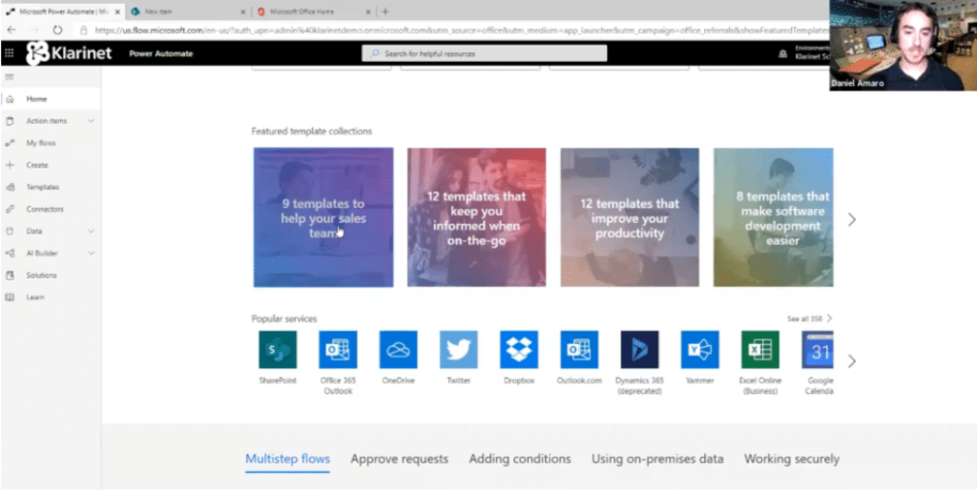This screenshot has width=977, height=495.
Task: Close the Microsoft Office Home browser tab
Action: point(368,11)
